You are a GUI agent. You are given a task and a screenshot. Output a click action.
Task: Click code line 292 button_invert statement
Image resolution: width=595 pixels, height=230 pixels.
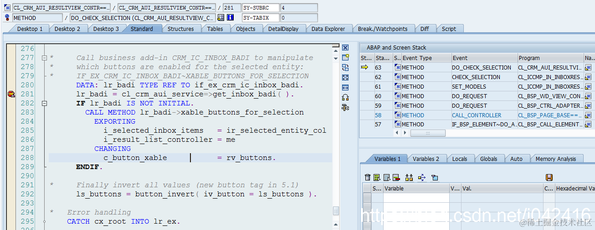pyautogui.click(x=196, y=194)
